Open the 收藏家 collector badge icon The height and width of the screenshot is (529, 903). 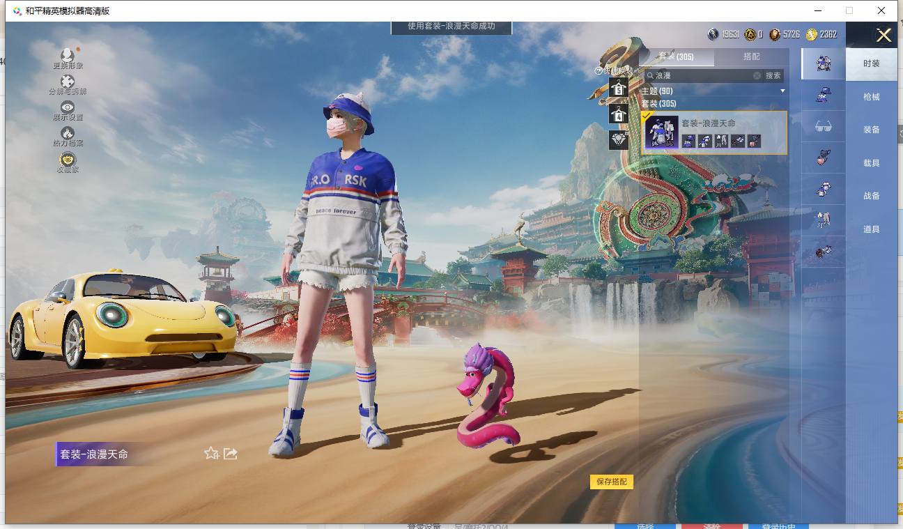tap(68, 159)
